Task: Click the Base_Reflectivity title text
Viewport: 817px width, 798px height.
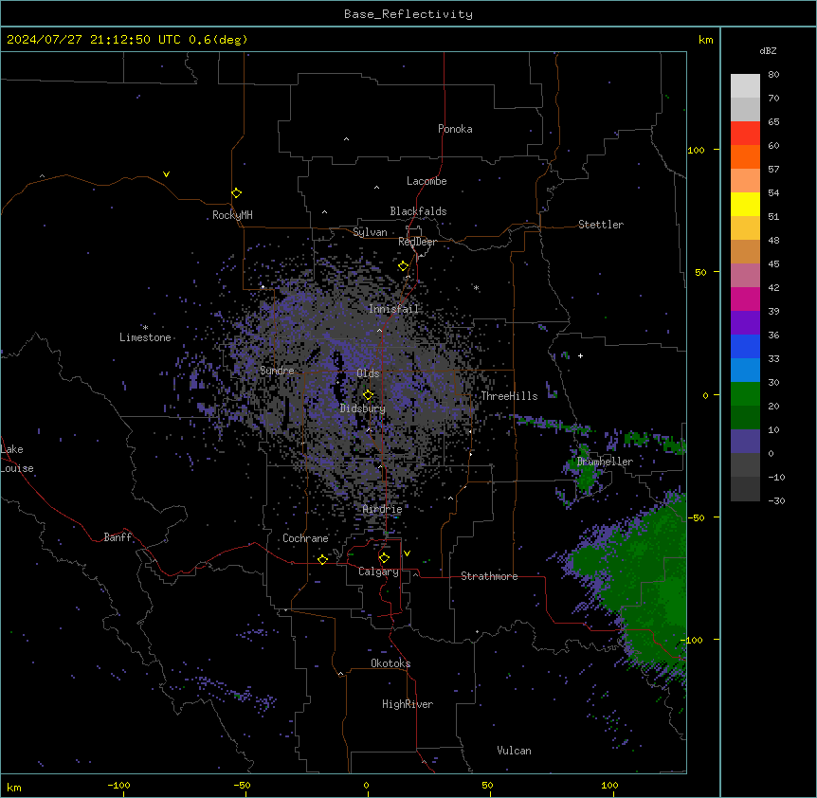Action: click(x=408, y=14)
